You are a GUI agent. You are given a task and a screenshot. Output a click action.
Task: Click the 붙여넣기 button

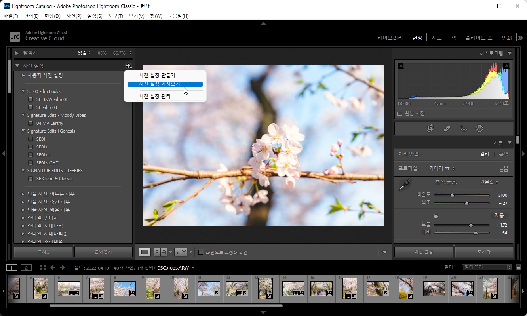(x=103, y=252)
